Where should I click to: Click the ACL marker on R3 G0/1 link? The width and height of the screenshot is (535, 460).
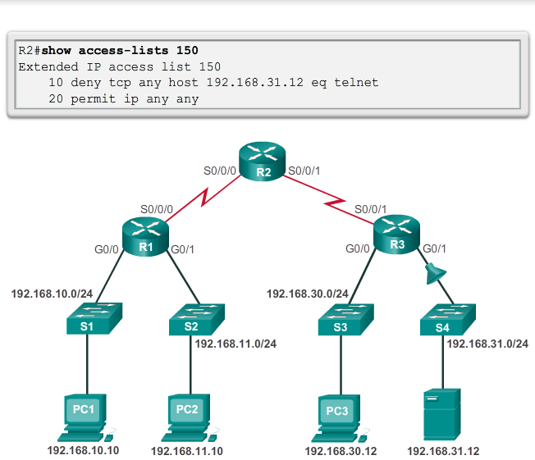(x=435, y=275)
